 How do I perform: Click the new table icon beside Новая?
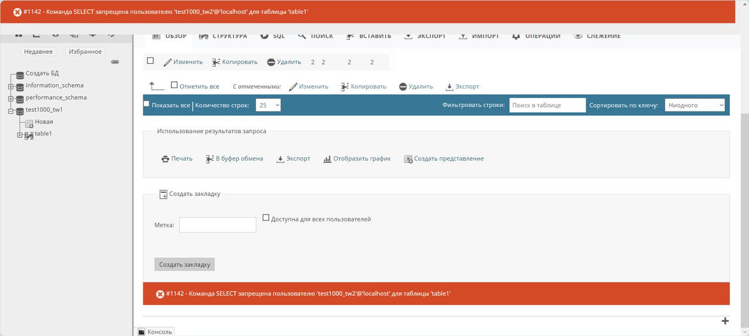[29, 123]
